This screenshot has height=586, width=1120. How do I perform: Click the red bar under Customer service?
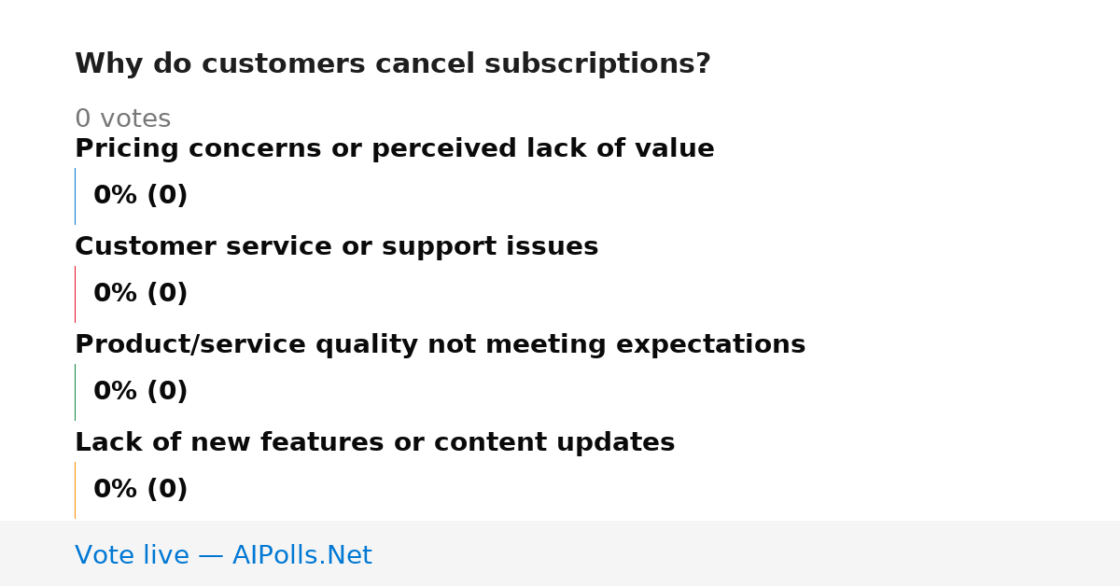pos(75,294)
